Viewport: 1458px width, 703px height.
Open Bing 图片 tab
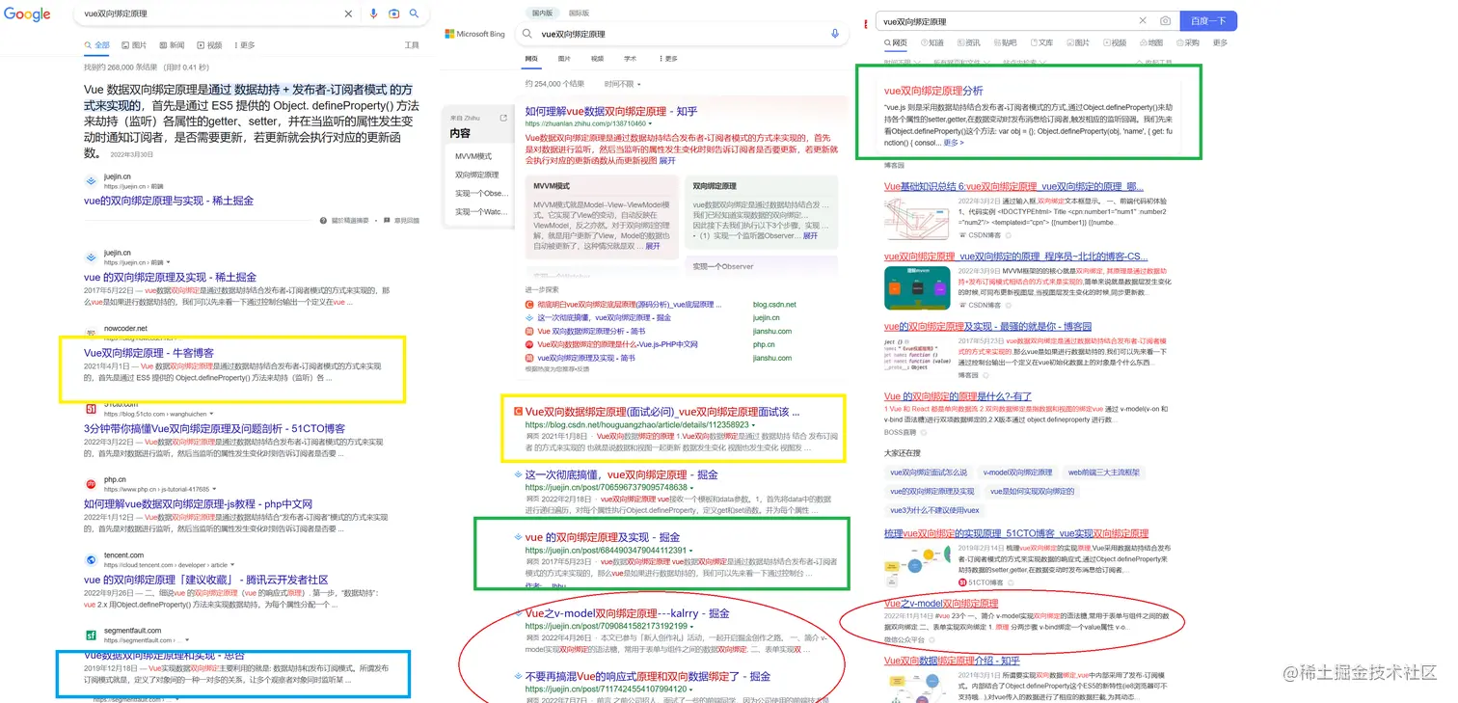(564, 59)
